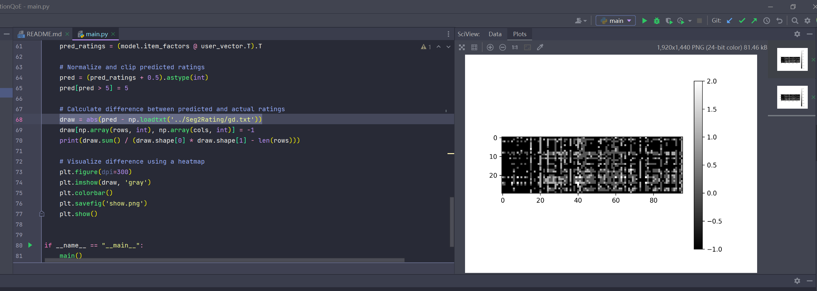
Task: Collapse code block at line 77
Action: 42,214
